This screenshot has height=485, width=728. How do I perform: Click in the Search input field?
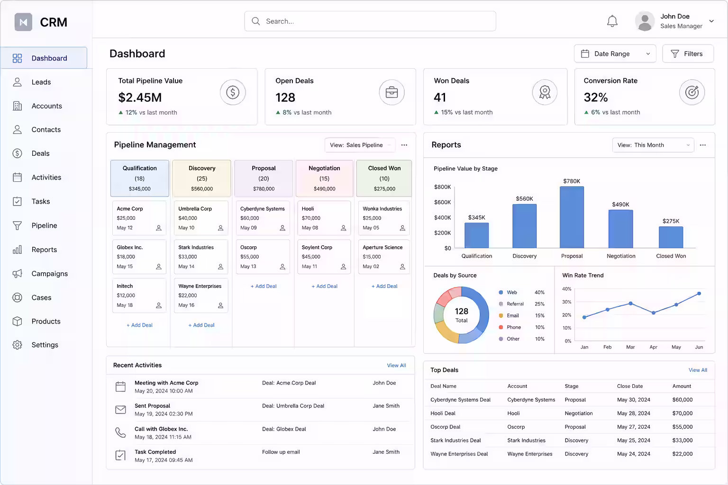(x=370, y=21)
